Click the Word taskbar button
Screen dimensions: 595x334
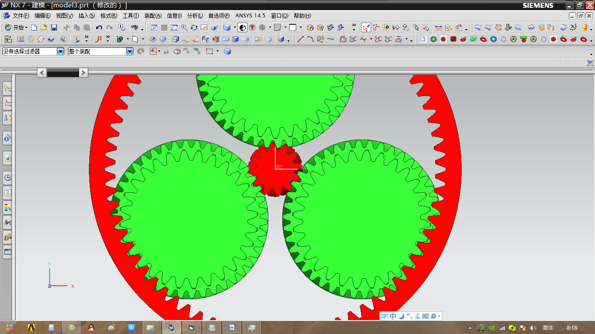232,327
